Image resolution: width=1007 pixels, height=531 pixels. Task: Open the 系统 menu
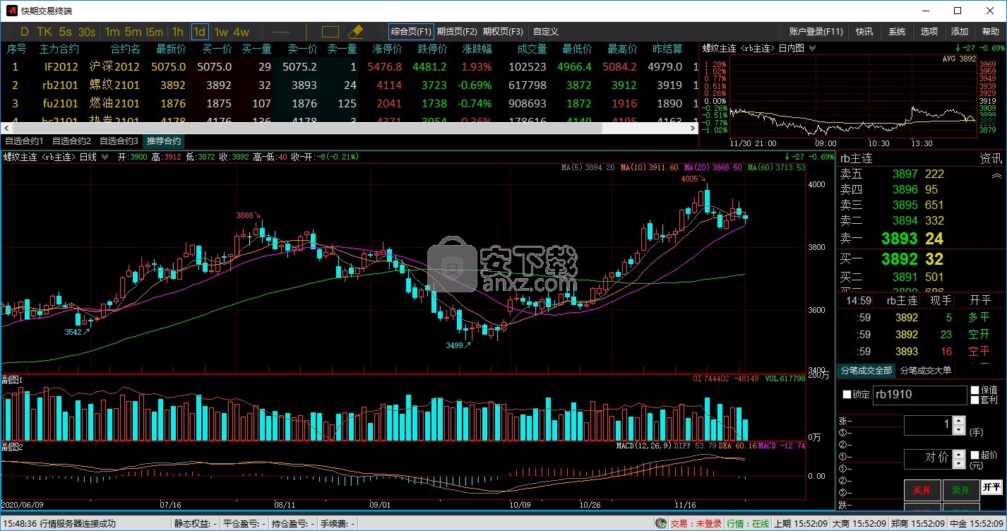[897, 32]
